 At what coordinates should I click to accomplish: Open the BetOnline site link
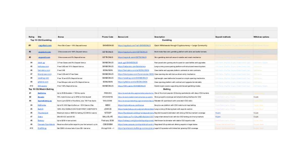[42, 93]
